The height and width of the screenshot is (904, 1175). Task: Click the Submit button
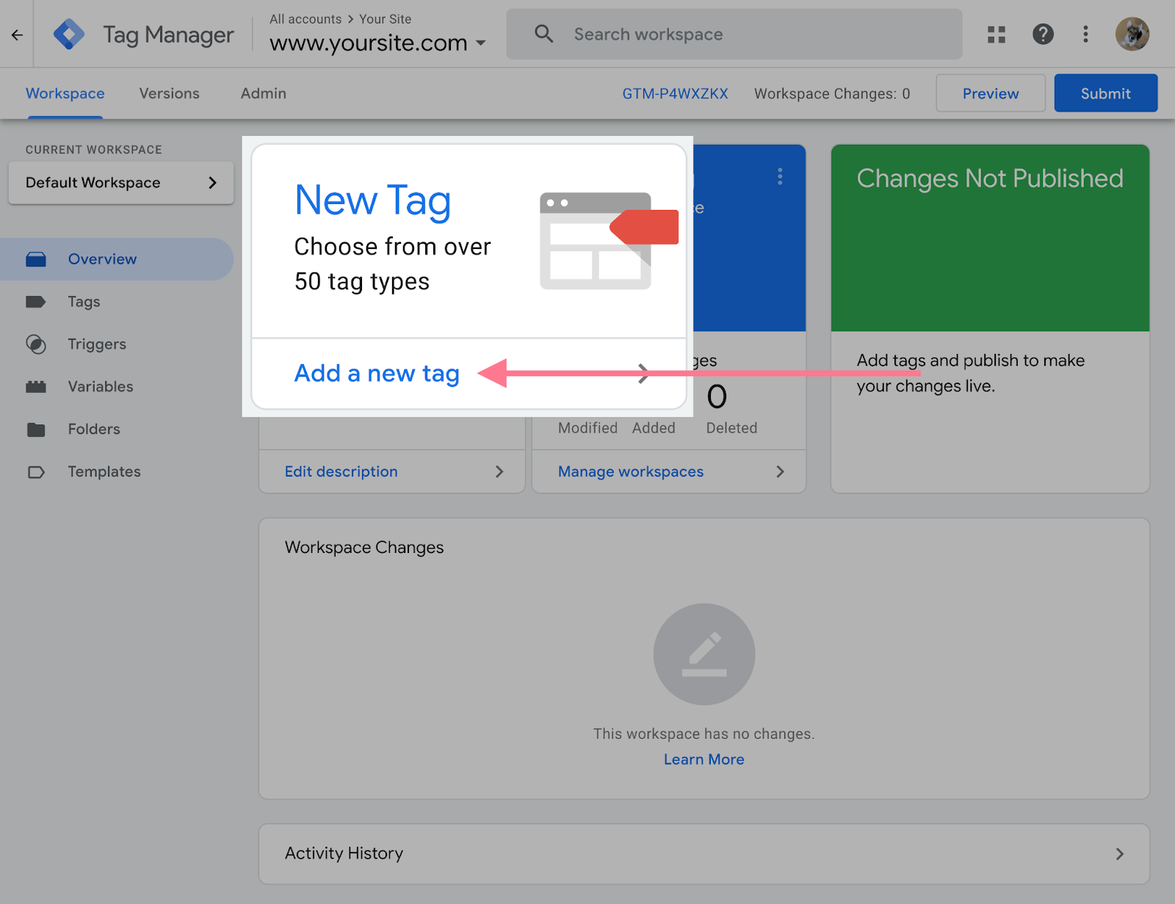tap(1105, 93)
